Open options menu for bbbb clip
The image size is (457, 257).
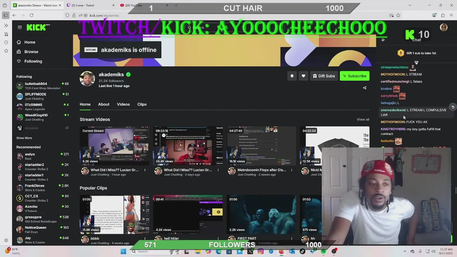point(145,238)
